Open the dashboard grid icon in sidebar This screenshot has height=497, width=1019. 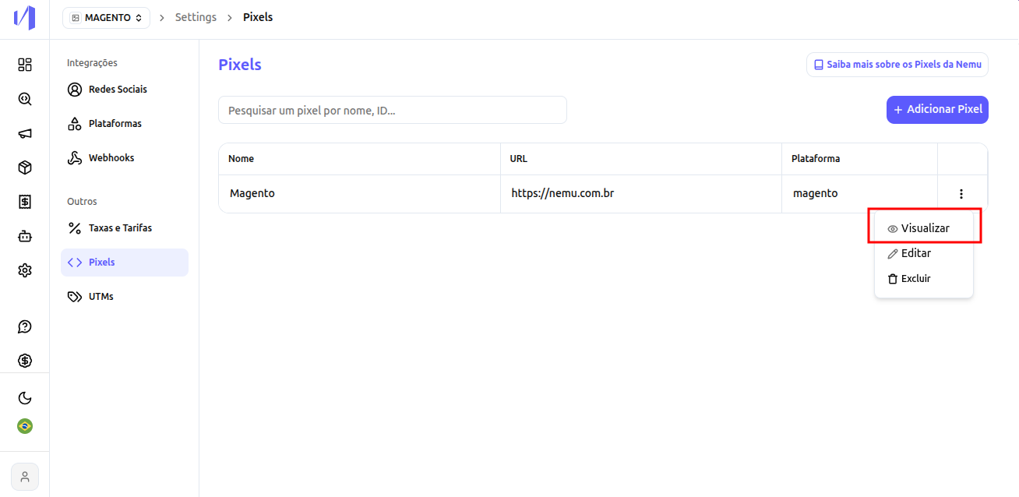pyautogui.click(x=25, y=65)
